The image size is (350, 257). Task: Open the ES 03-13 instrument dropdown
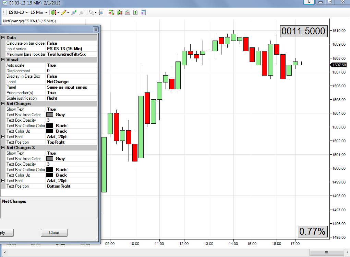pos(18,12)
